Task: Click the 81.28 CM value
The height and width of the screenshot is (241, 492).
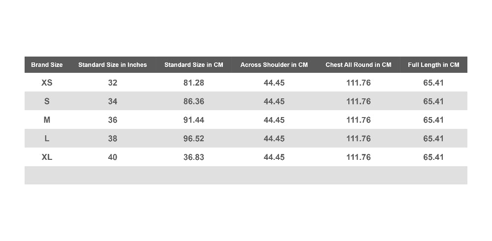Action: (x=193, y=83)
